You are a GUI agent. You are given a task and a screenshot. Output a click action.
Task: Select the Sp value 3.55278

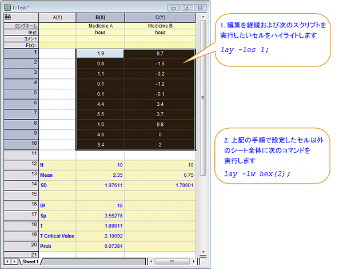tap(100, 216)
